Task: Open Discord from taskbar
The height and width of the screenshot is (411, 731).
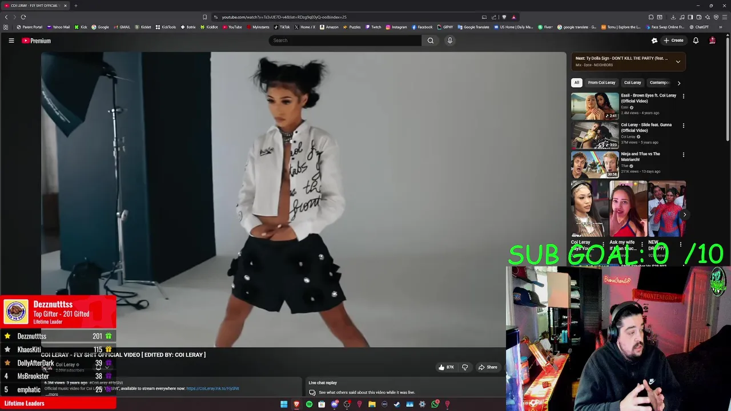Action: [x=335, y=404]
